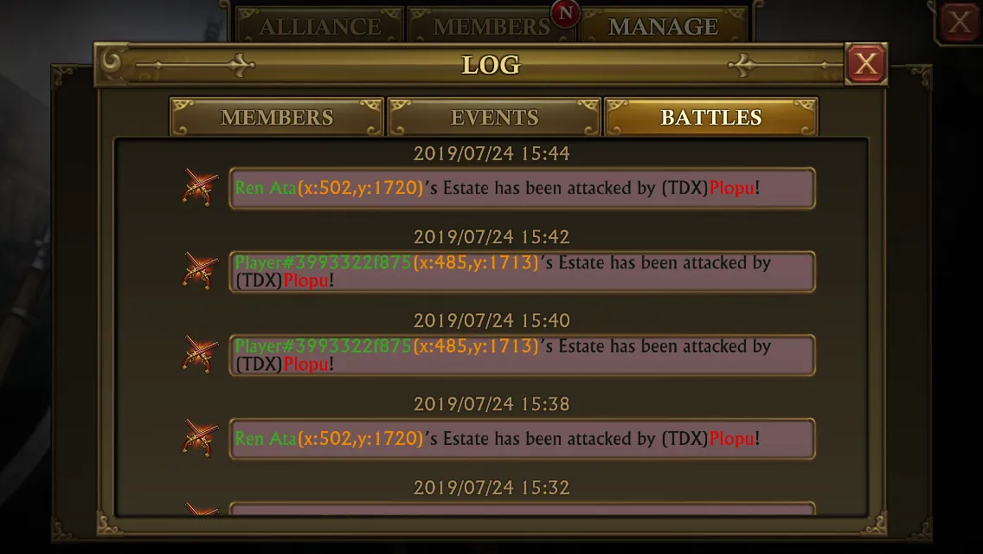Click Plopu attacker name in 15:44 entry
This screenshot has height=554, width=983.
731,188
